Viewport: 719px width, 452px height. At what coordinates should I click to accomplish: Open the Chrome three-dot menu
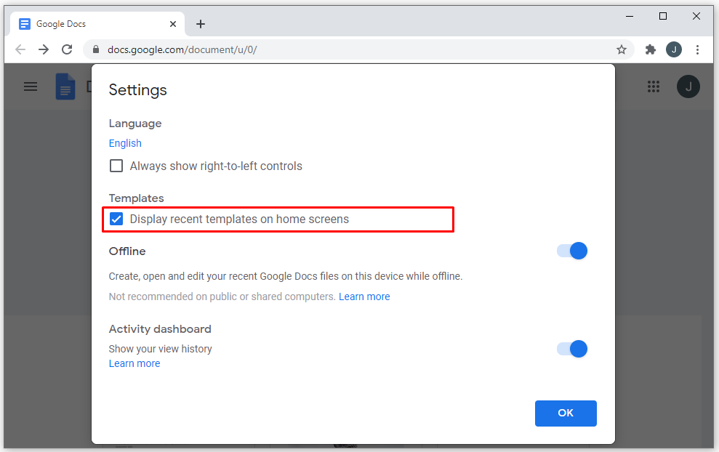698,49
